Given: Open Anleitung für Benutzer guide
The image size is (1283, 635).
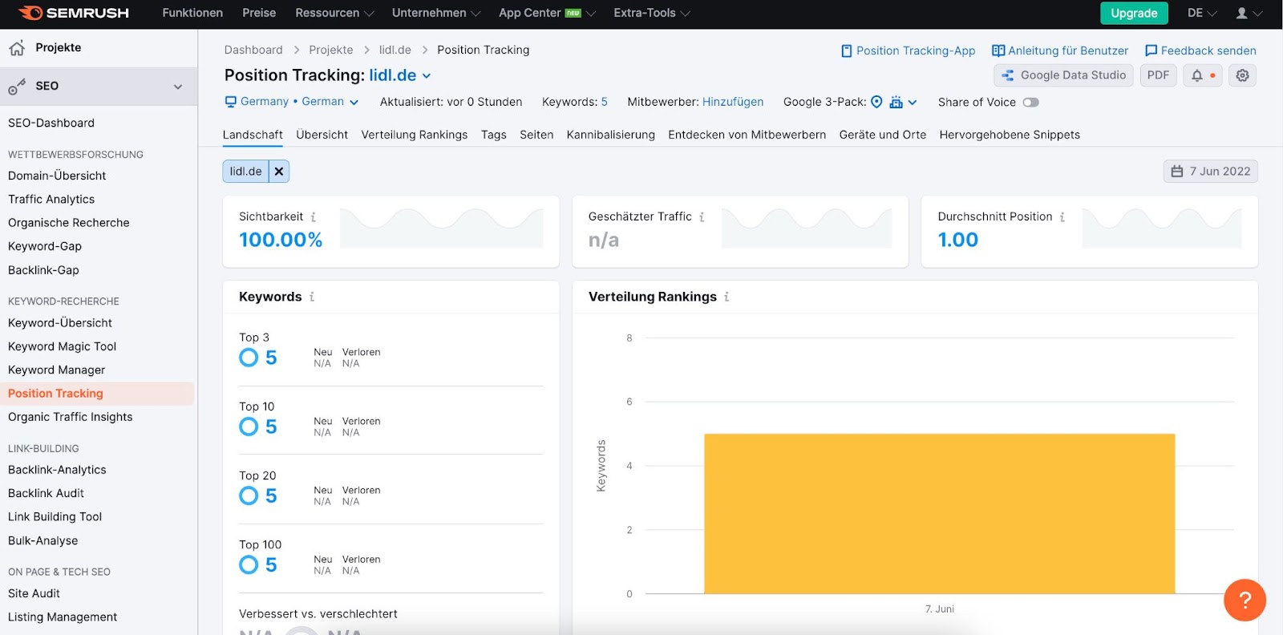Looking at the screenshot, I should click(x=1060, y=51).
